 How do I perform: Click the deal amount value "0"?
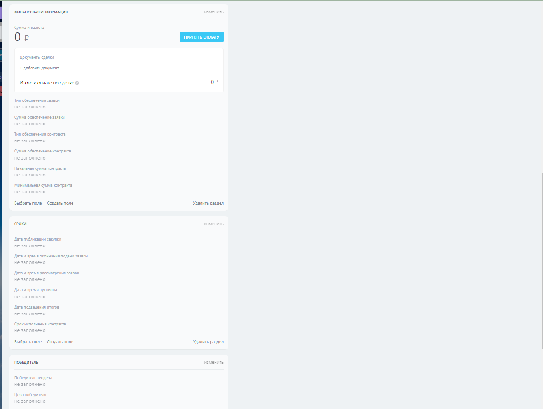click(x=17, y=37)
